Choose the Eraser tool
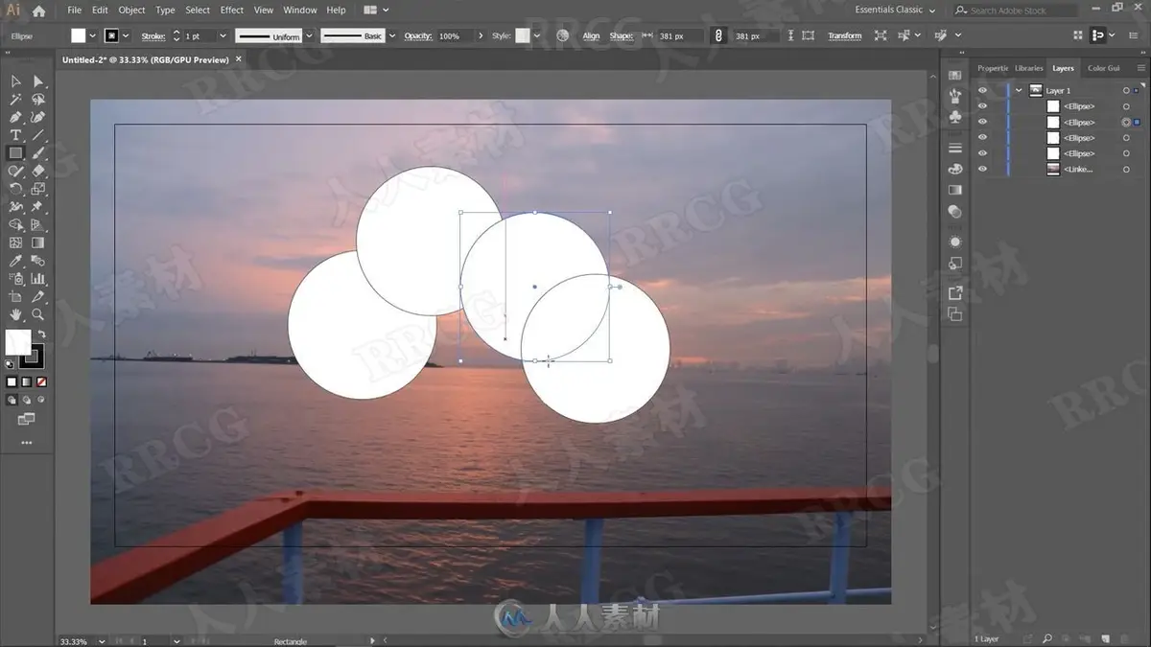The image size is (1151, 647). point(38,171)
